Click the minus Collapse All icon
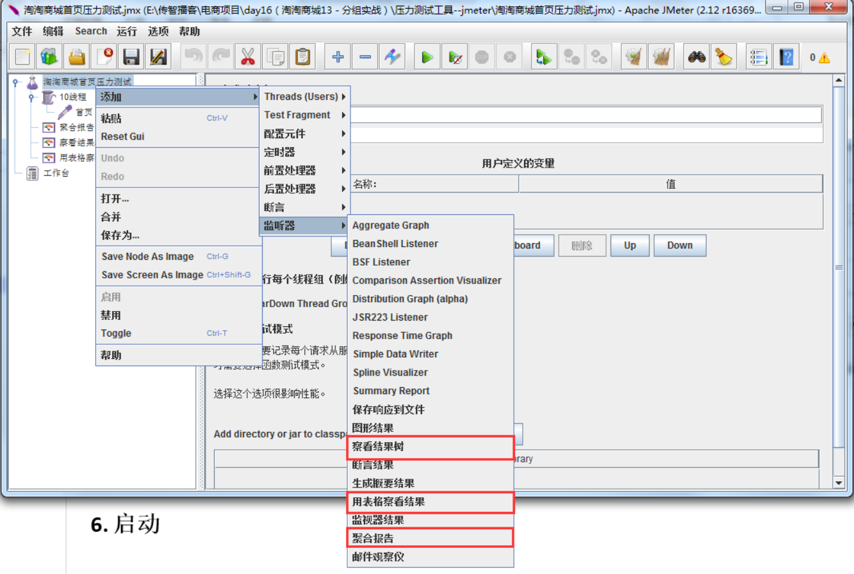Image resolution: width=854 pixels, height=574 pixels. [365, 57]
